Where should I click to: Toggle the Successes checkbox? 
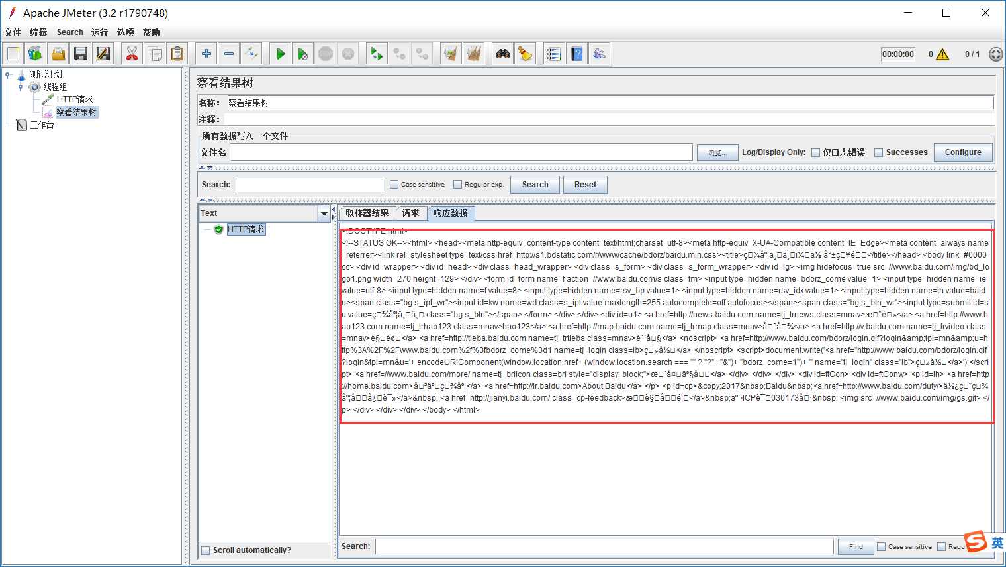879,152
